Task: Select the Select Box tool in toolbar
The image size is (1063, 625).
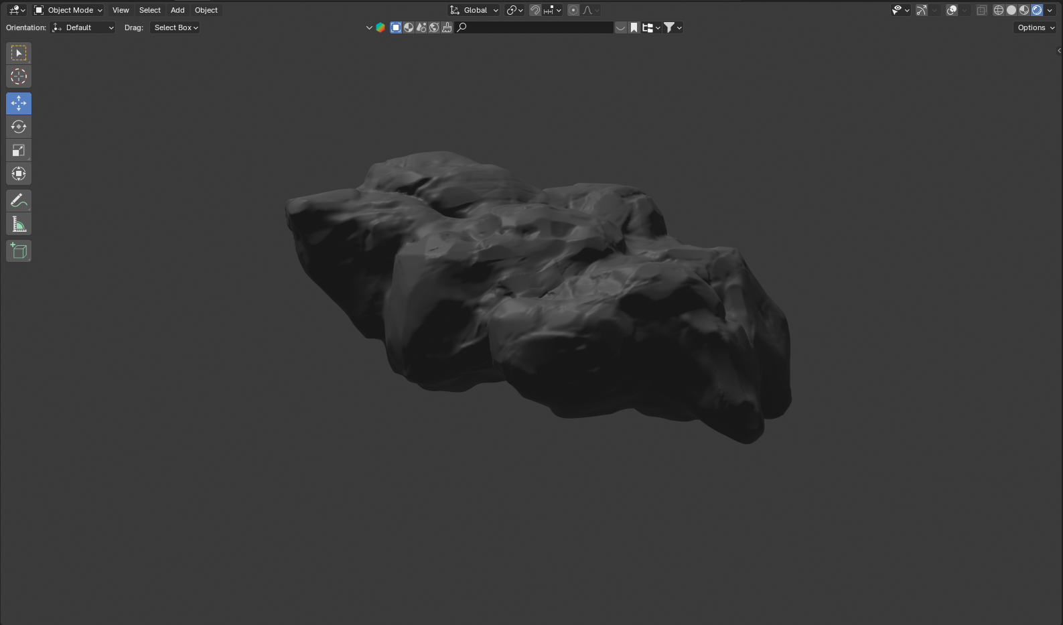Action: pos(19,53)
